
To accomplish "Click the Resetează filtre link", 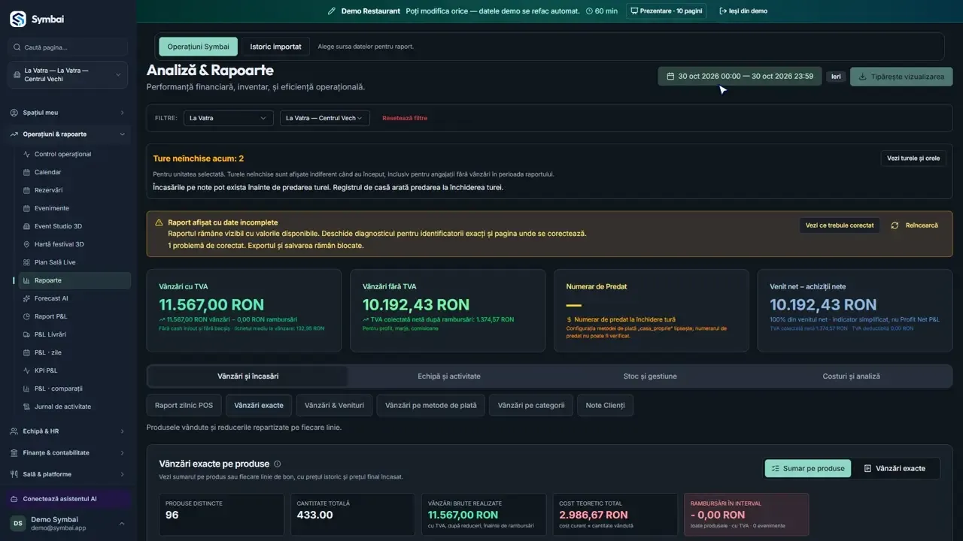I will [x=405, y=118].
